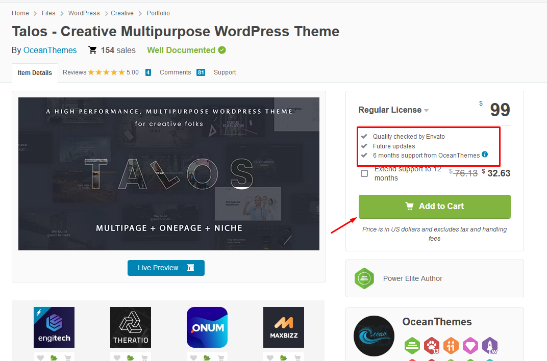
Task: Click the Live Preview button
Action: 166,268
